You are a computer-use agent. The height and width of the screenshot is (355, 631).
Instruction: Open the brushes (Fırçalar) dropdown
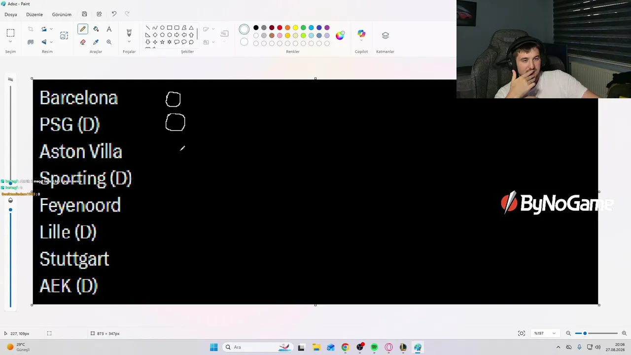129,42
